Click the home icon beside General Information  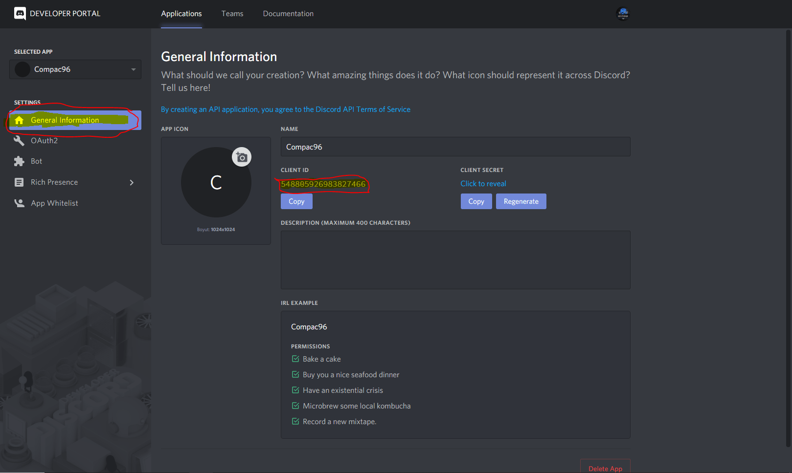(x=19, y=120)
